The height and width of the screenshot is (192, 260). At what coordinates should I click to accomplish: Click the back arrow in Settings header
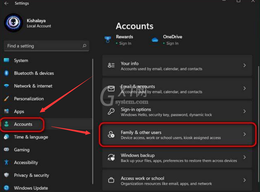point(6,3)
